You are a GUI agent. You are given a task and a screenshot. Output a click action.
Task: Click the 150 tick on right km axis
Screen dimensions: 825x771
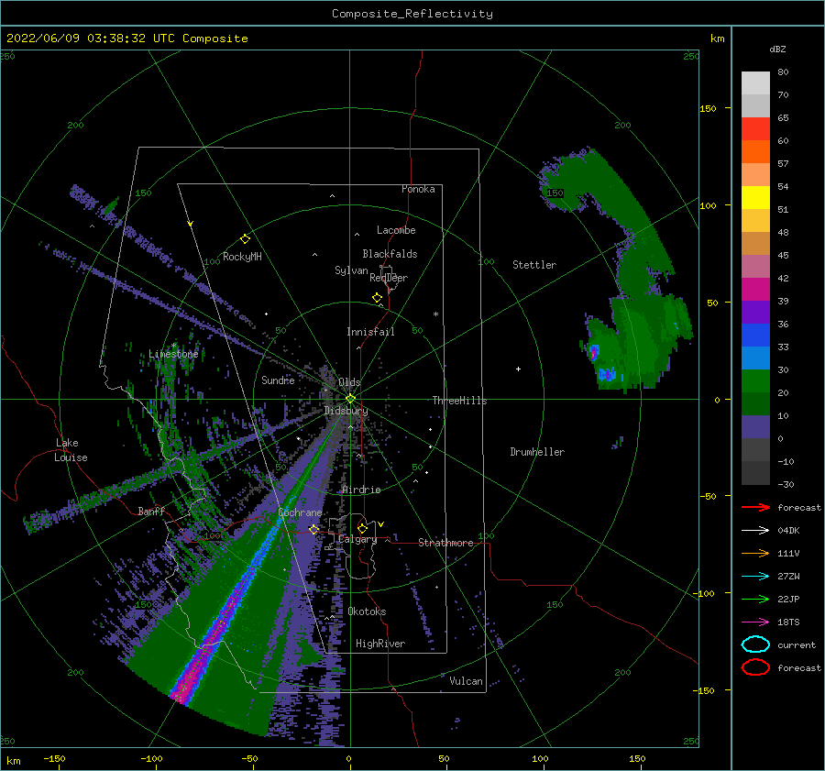point(709,108)
